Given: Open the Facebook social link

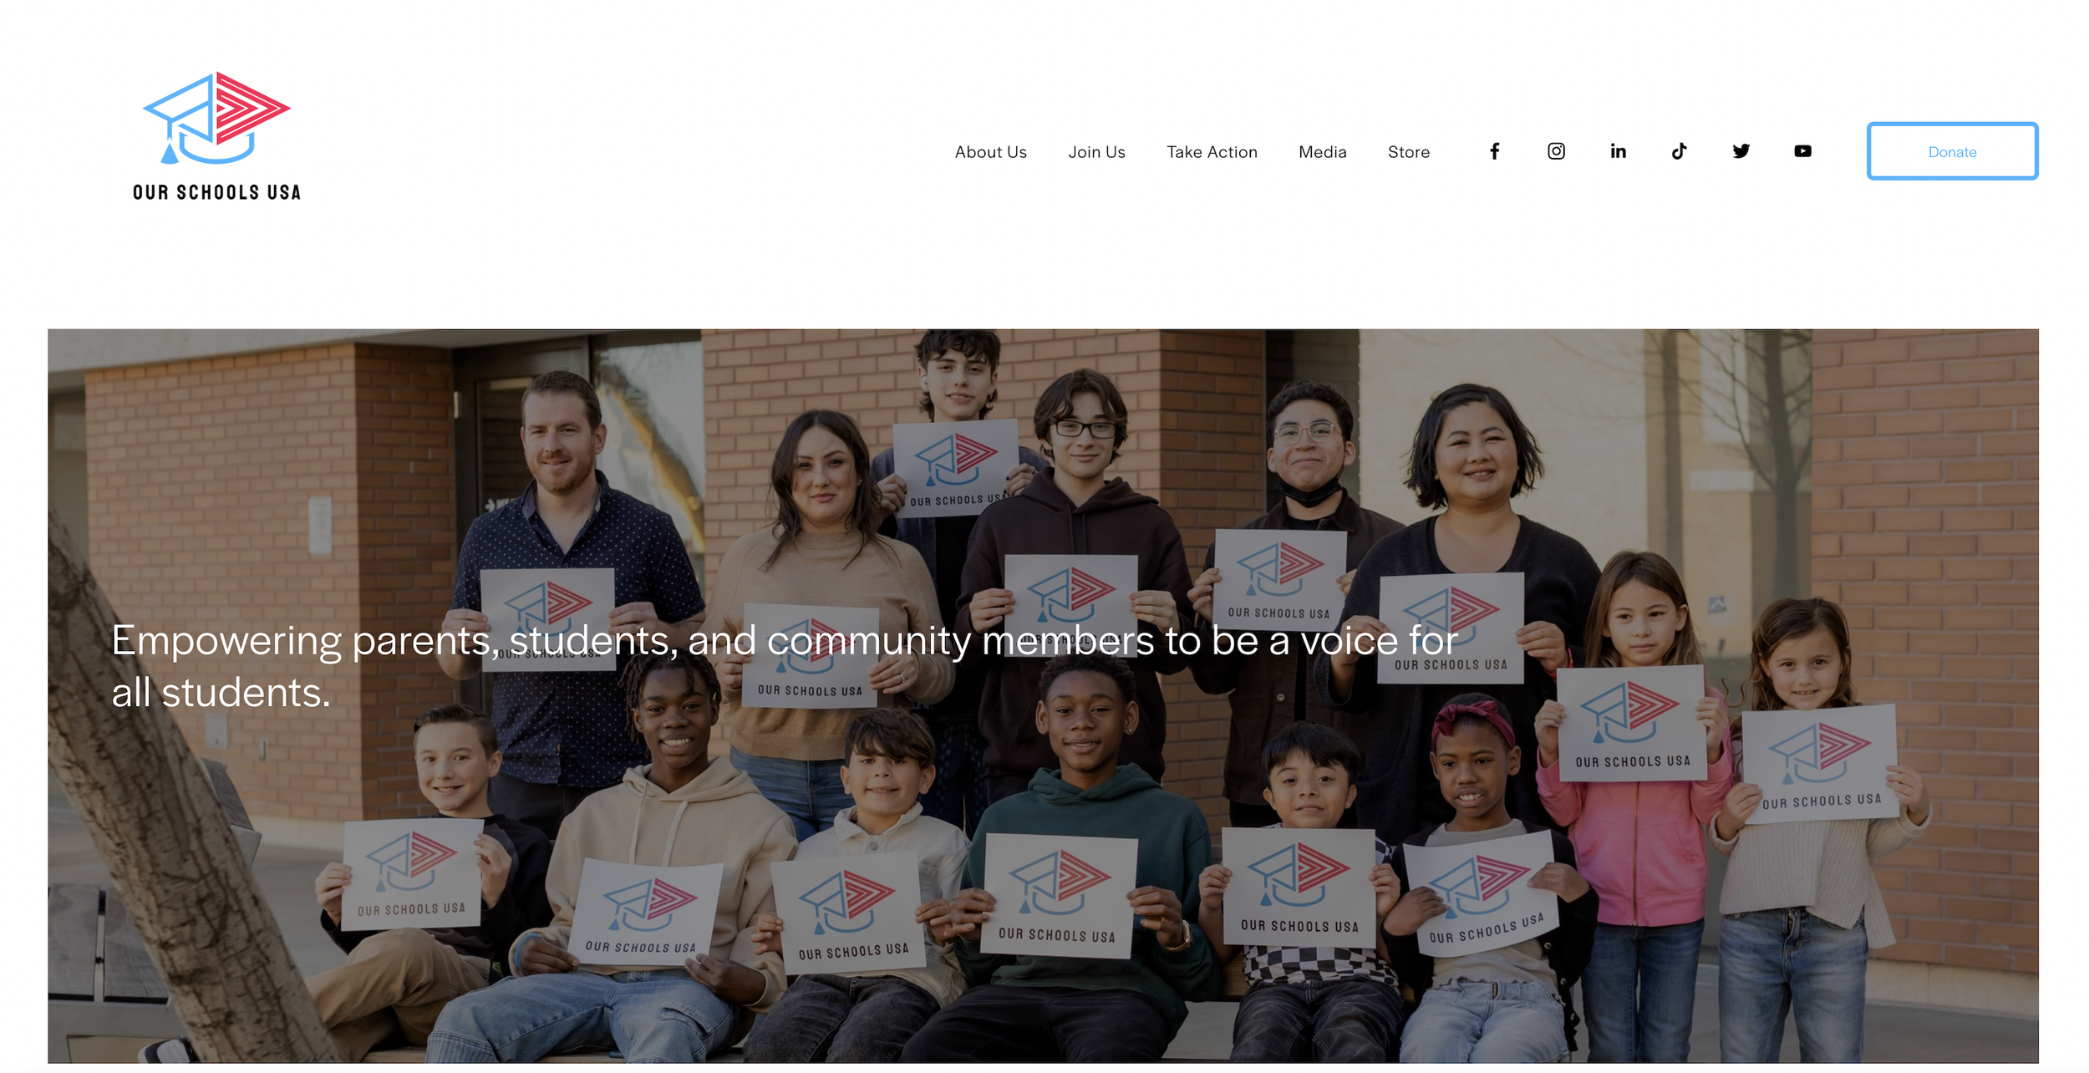Looking at the screenshot, I should 1494,151.
